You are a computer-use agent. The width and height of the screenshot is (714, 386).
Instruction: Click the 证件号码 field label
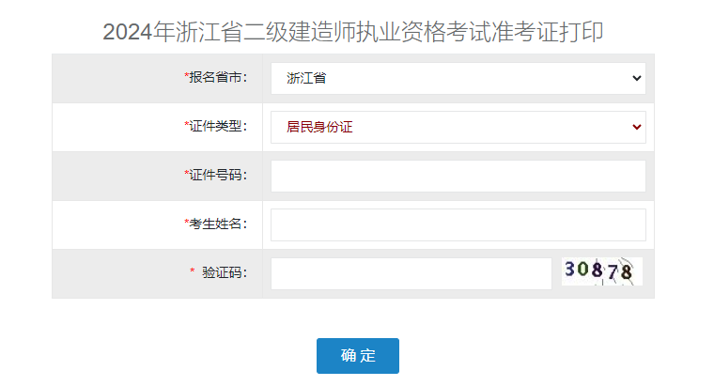(218, 176)
